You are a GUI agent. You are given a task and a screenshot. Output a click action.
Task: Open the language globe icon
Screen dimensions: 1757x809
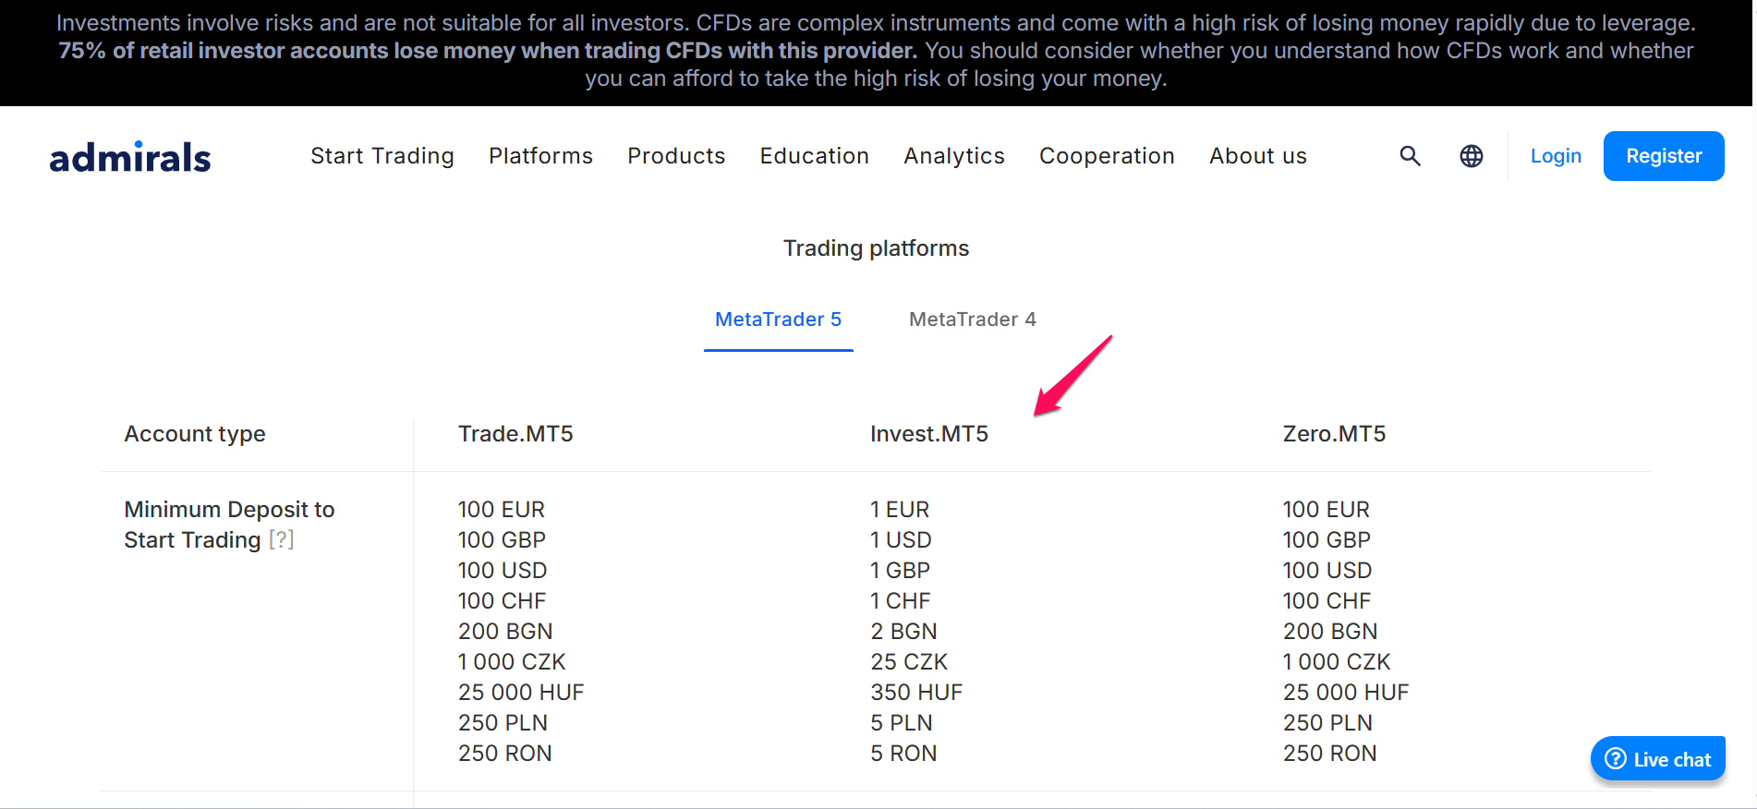coord(1472,156)
